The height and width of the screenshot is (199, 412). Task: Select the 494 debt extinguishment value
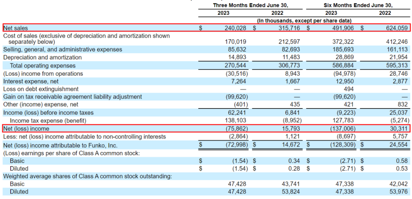pos(349,89)
